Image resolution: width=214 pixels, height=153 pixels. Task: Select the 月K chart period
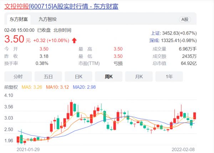[x=139, y=76]
